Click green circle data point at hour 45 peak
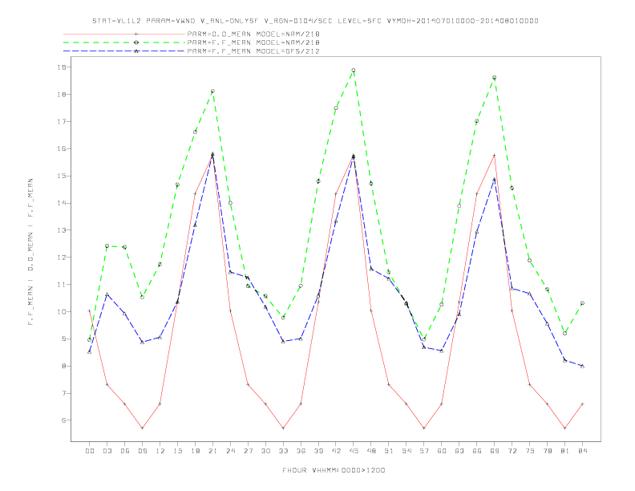Viewport: 635px width, 491px height. click(x=354, y=71)
